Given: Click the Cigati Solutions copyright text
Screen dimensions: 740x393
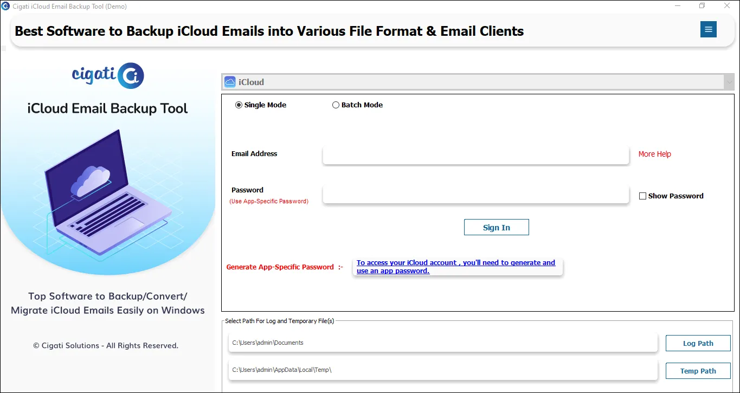Looking at the screenshot, I should coord(106,345).
